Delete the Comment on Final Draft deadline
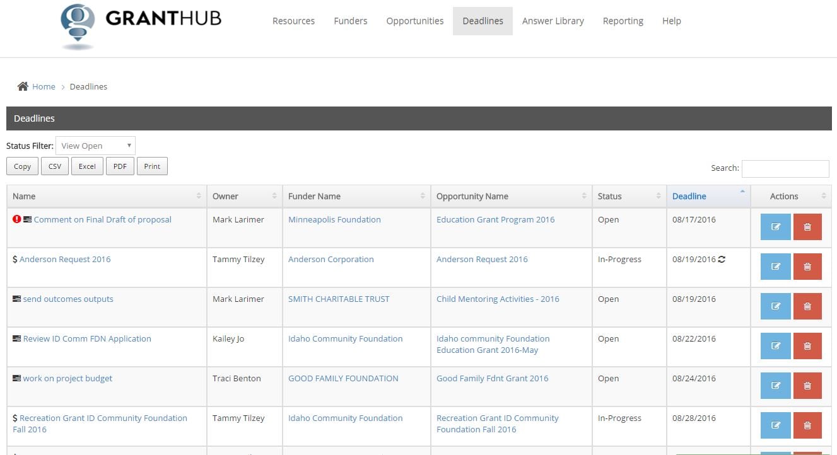Image resolution: width=837 pixels, height=455 pixels. tap(807, 227)
